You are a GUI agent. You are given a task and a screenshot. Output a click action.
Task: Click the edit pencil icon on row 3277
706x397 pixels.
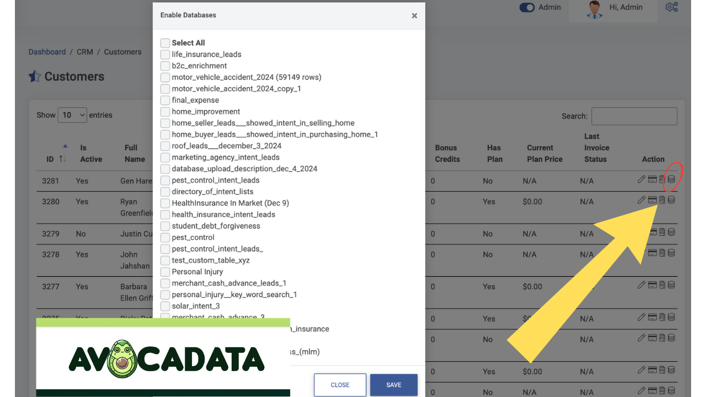[x=641, y=285]
